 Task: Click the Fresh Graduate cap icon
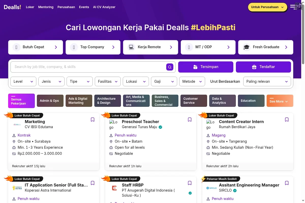(246, 47)
